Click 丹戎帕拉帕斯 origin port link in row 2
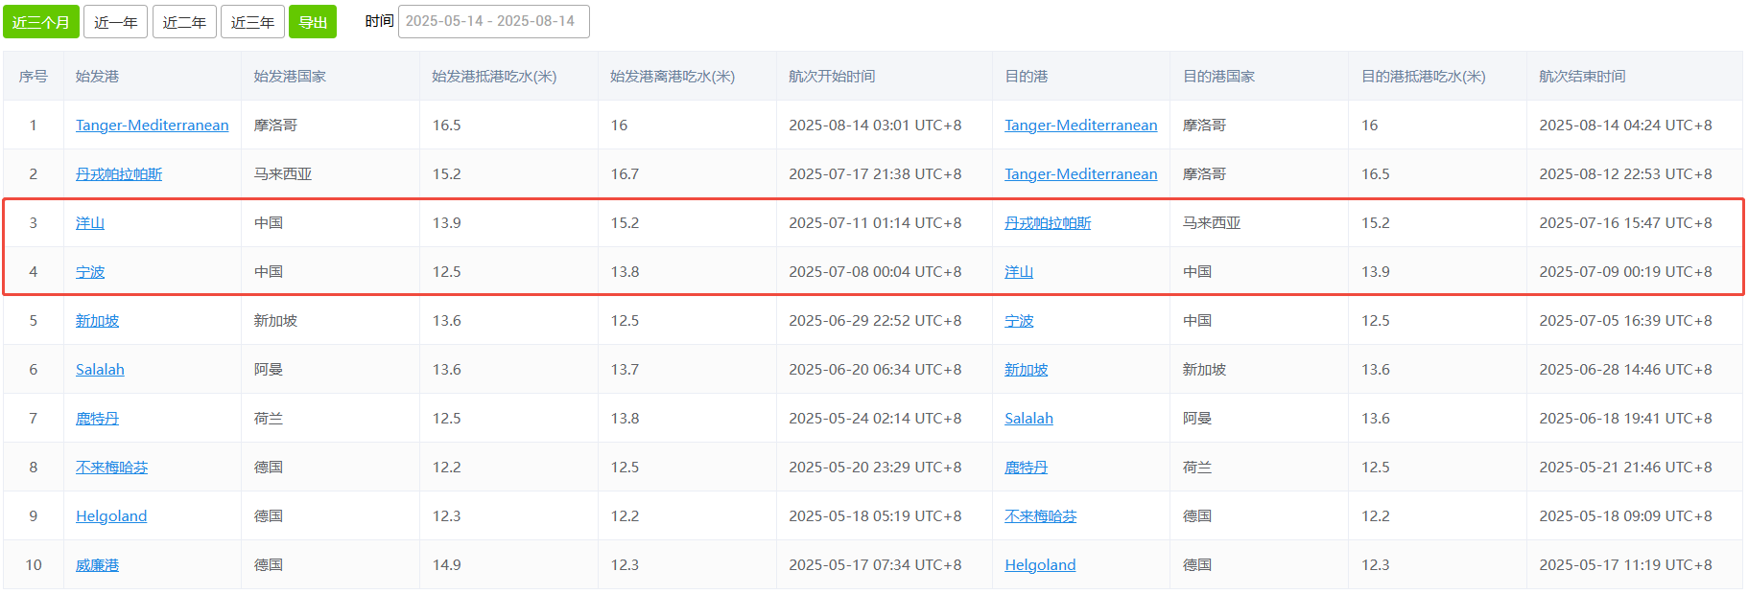The height and width of the screenshot is (594, 1748). pos(119,174)
